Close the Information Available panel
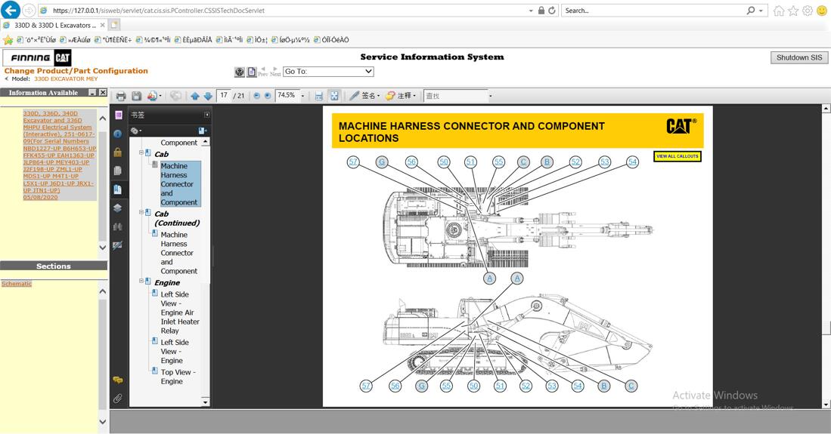831x434 pixels. tap(103, 93)
